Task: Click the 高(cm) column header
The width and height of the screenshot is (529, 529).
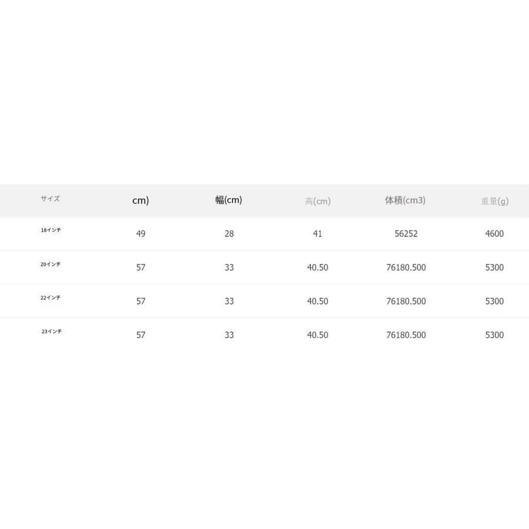Action: point(318,202)
